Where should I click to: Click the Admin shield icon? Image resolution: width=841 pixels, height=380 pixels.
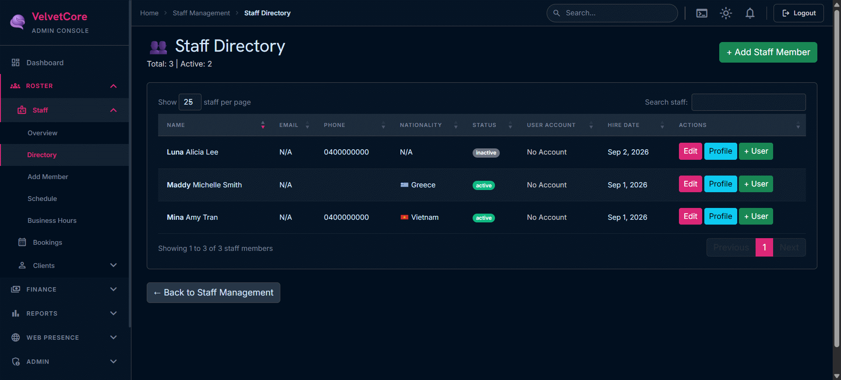(16, 362)
